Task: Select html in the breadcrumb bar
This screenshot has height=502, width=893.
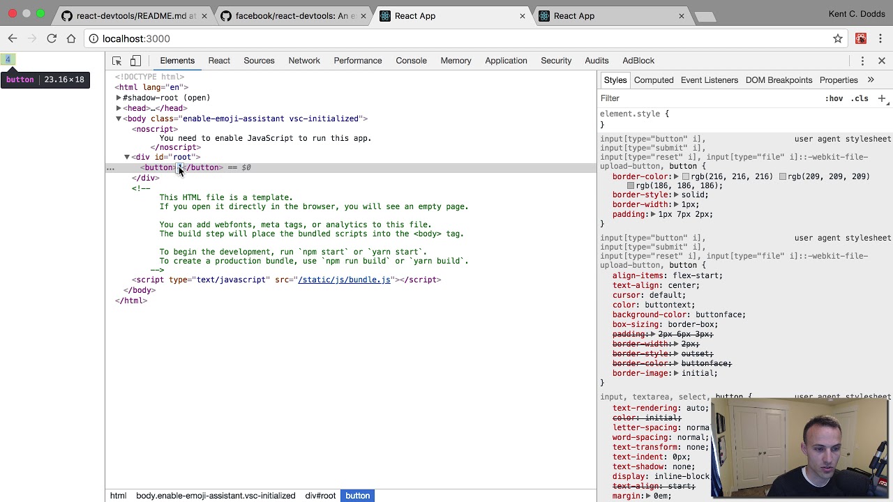Action: pos(118,496)
